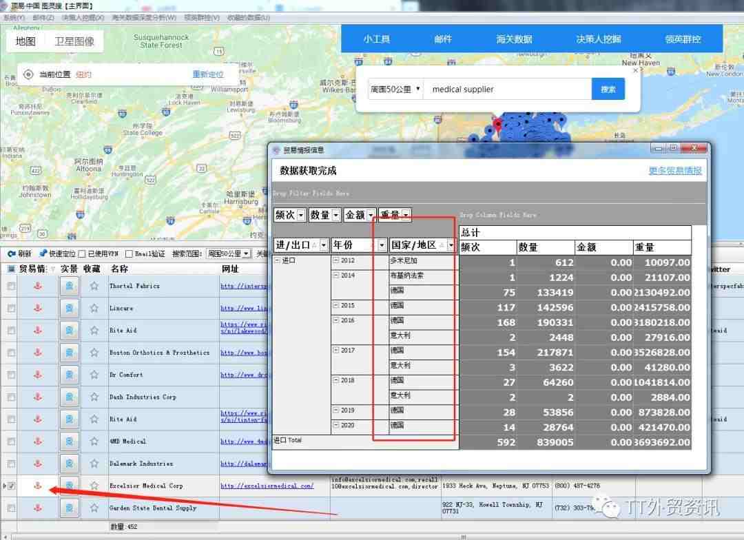Open trade anchor icon for Dr Comfort

(38, 375)
